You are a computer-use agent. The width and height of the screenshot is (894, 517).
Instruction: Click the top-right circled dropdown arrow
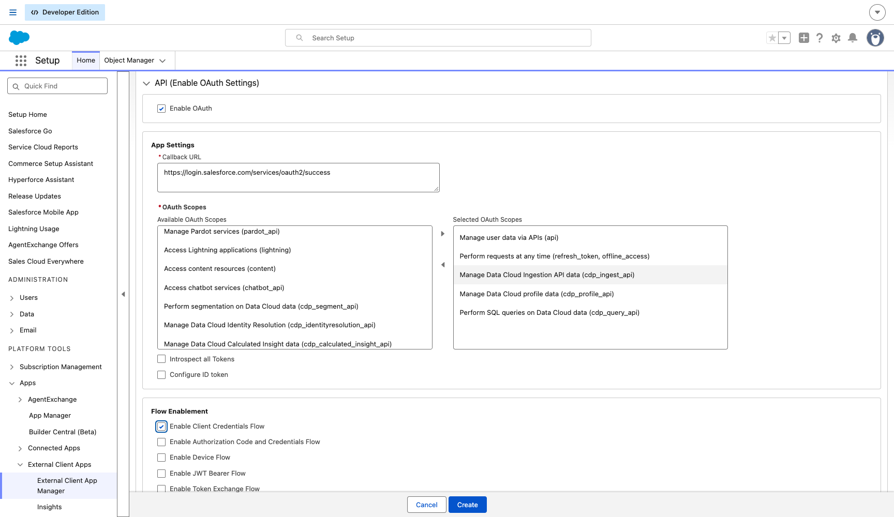(x=877, y=12)
